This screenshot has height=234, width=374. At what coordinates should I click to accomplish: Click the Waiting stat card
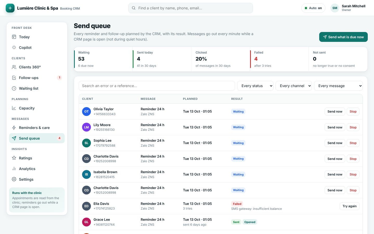click(x=103, y=59)
